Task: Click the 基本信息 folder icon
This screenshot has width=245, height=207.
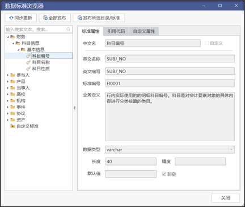Action: pos(23,49)
